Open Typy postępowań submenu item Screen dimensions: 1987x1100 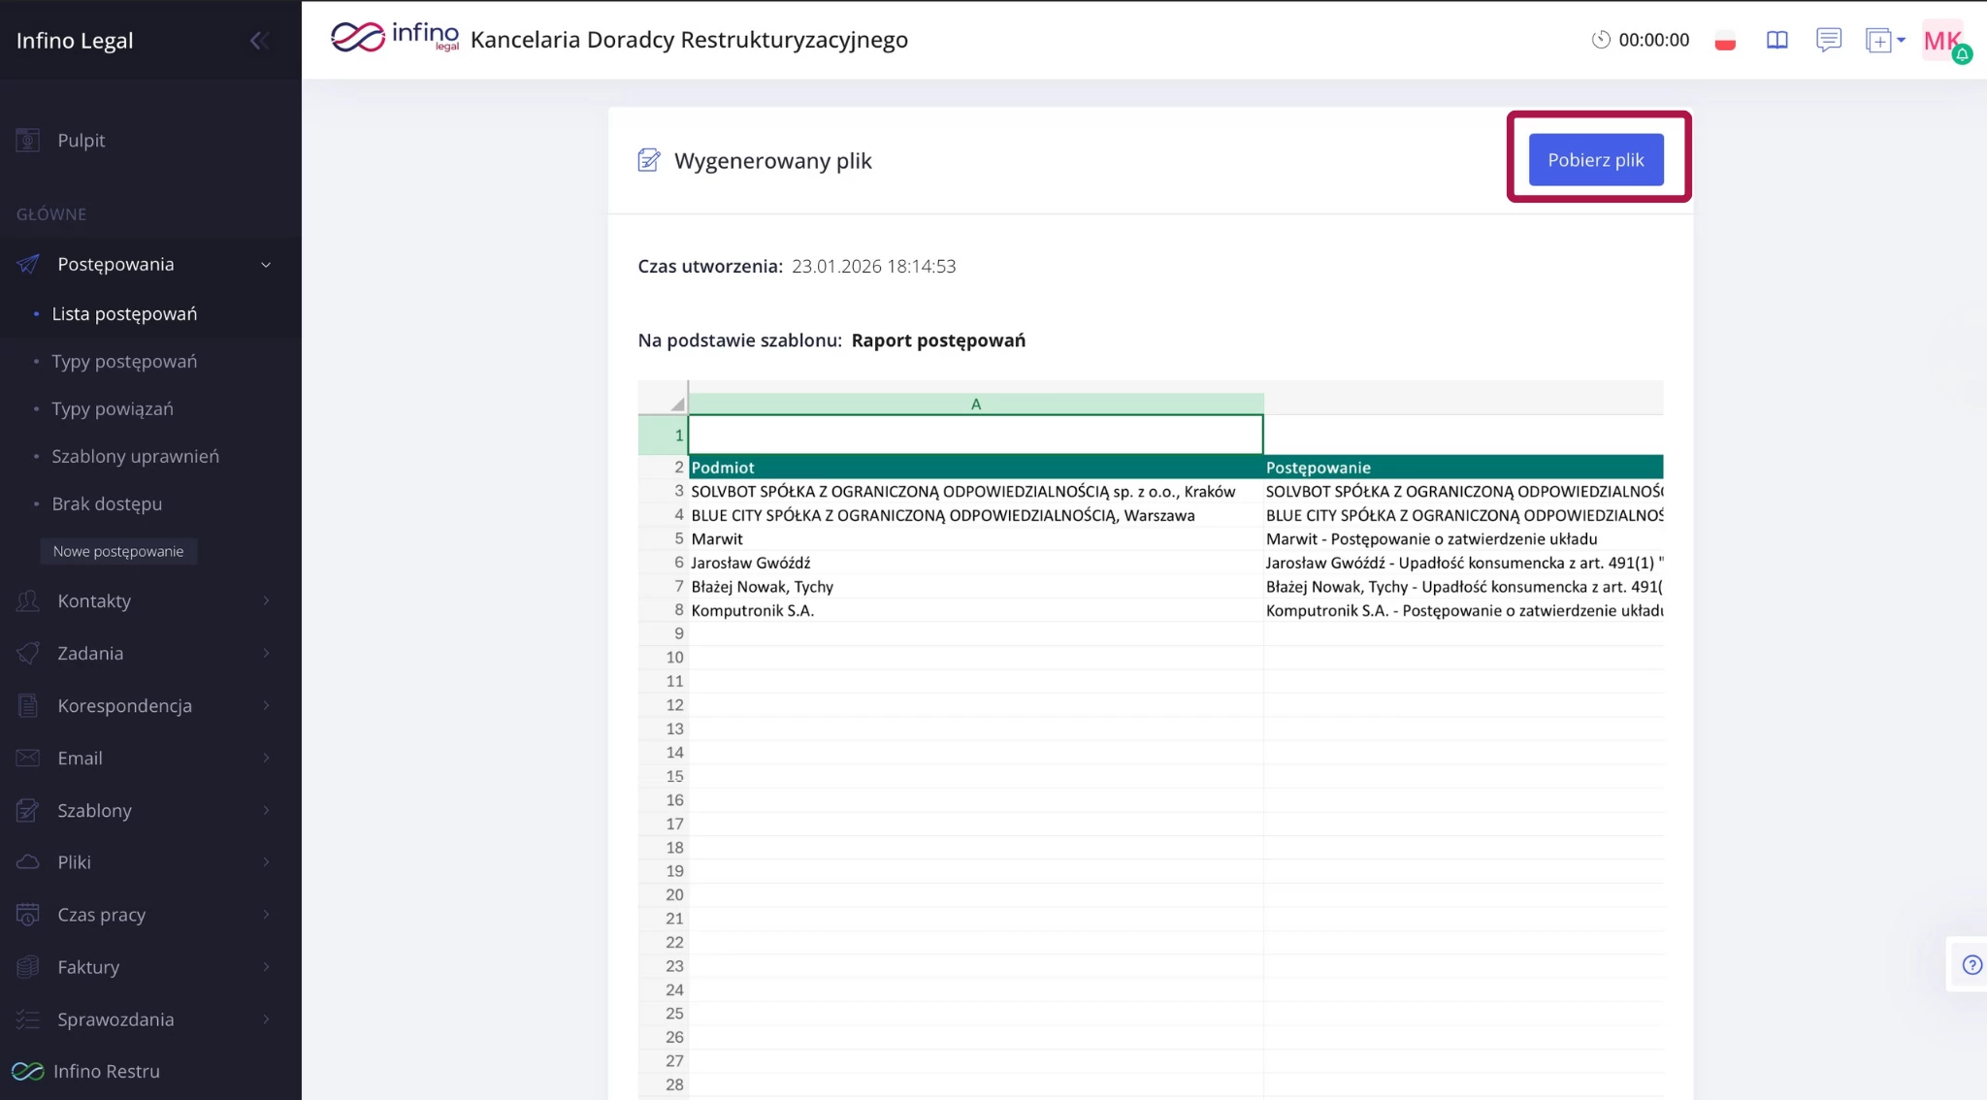(x=124, y=362)
